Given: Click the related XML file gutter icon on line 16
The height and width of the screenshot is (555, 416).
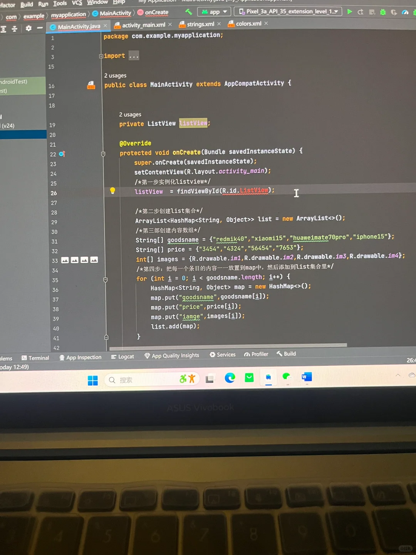Looking at the screenshot, I should pos(91,85).
